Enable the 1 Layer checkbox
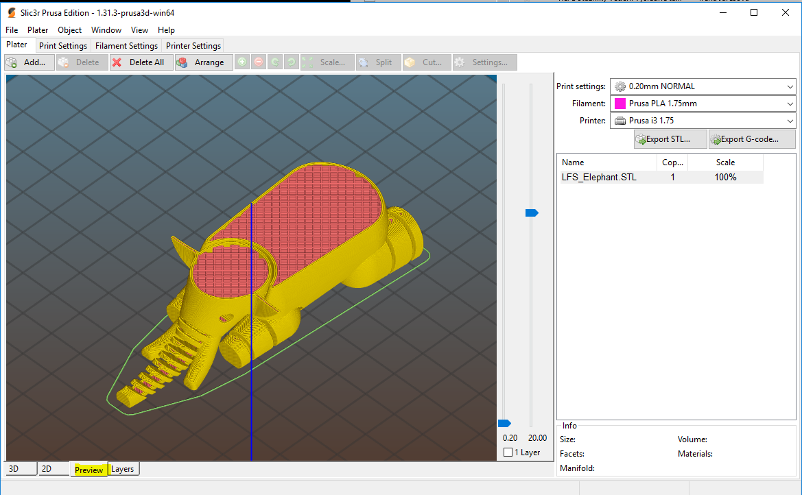This screenshot has height=495, width=802. point(508,452)
